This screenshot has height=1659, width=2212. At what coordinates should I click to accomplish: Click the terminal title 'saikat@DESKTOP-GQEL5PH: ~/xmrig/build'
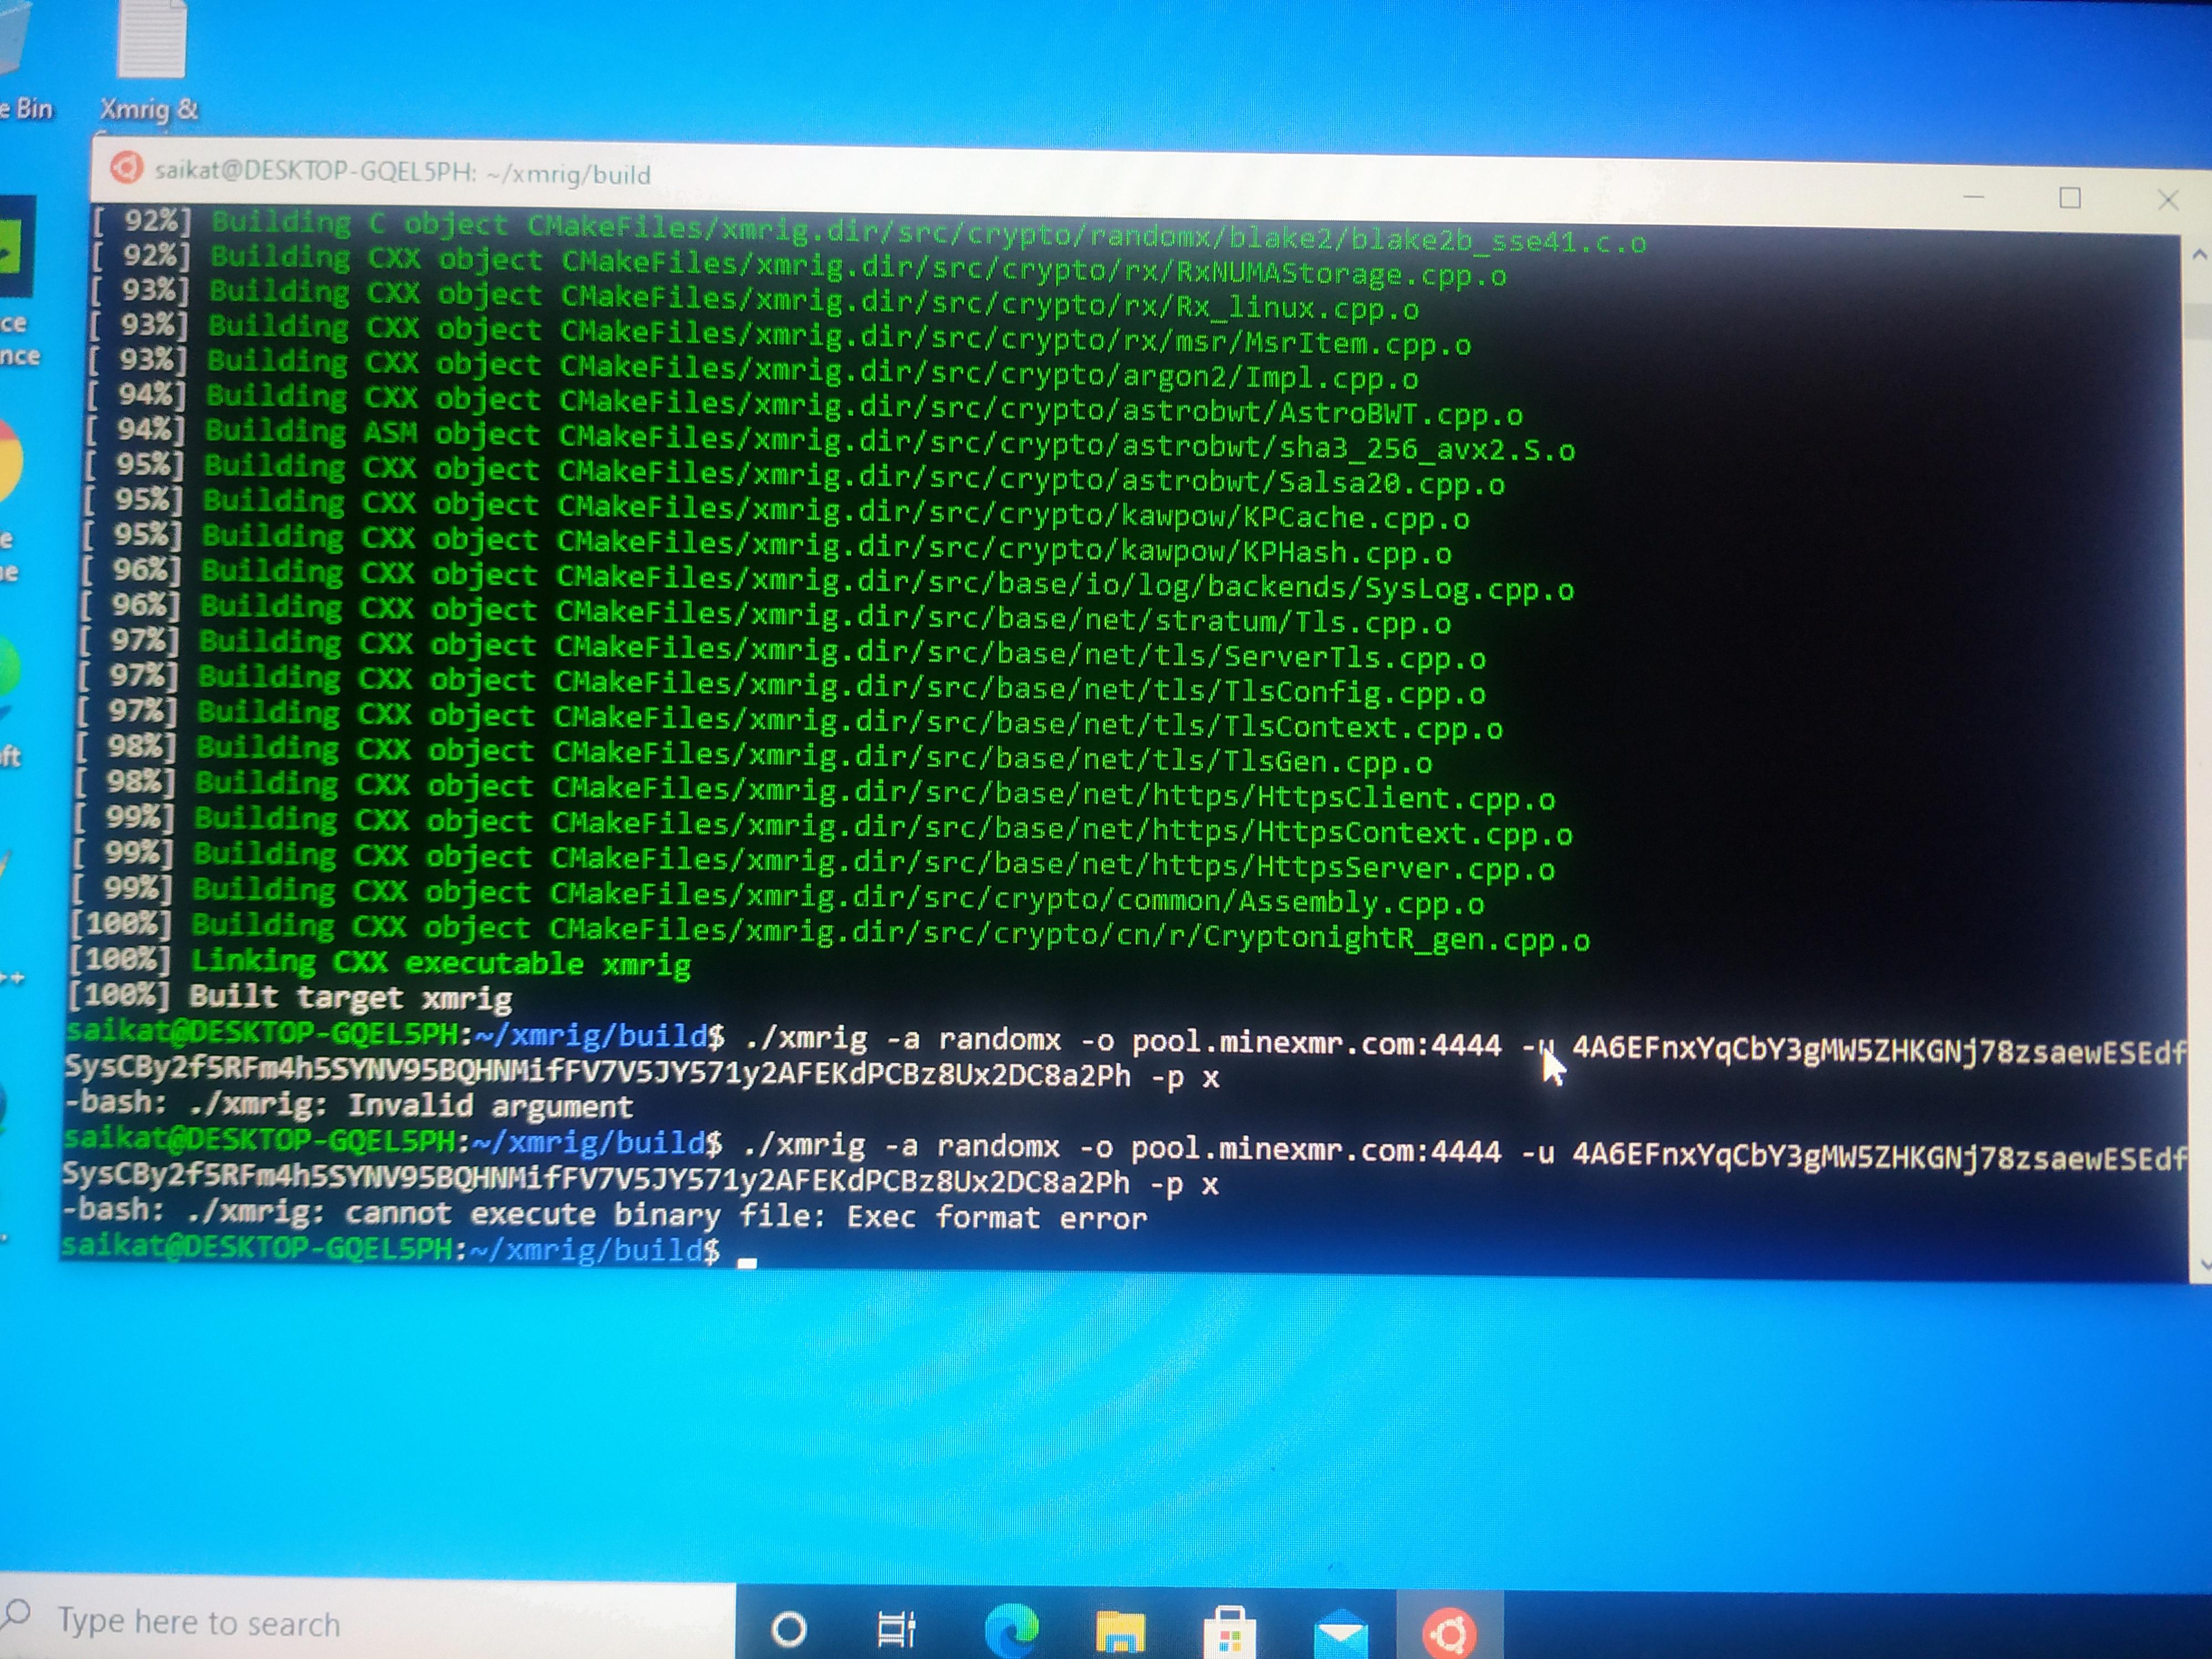[402, 172]
